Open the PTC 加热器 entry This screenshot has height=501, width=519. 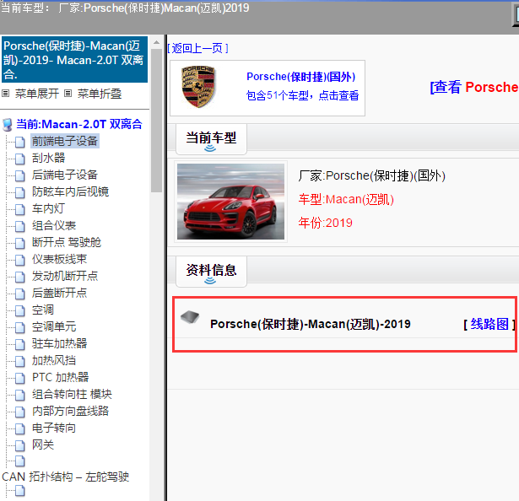pos(61,377)
